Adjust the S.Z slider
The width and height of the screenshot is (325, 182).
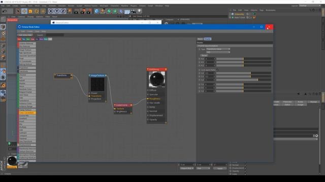click(244, 80)
